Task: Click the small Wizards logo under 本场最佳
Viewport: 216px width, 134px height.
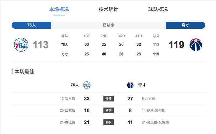Action: (130, 85)
